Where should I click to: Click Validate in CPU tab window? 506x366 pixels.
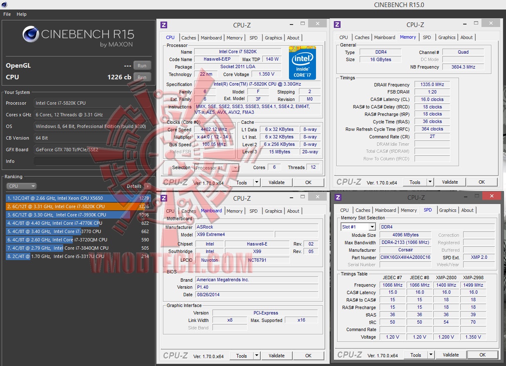pos(276,182)
